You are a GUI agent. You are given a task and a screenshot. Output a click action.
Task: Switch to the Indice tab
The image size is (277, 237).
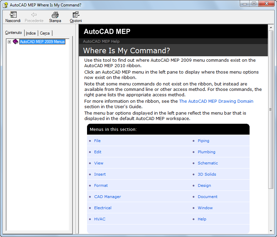(x=31, y=33)
